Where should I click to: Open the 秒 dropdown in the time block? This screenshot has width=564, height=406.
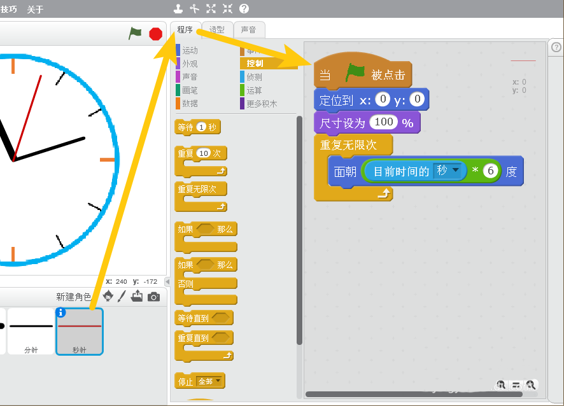pos(448,170)
